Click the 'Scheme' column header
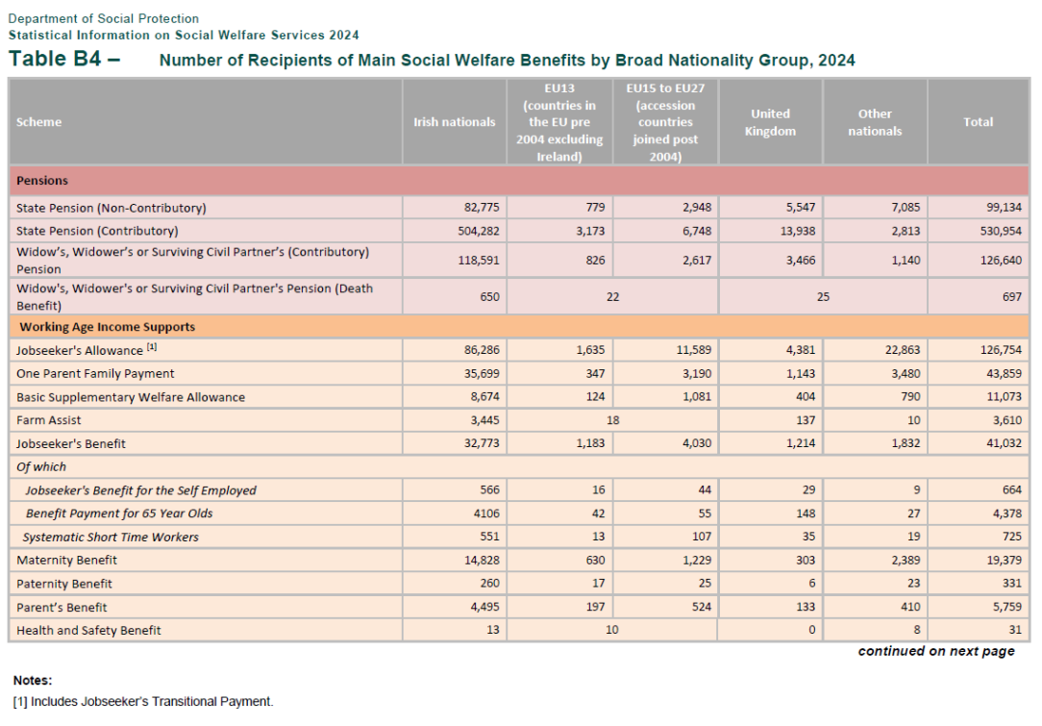Screen dimensions: 1042x726 pos(39,122)
